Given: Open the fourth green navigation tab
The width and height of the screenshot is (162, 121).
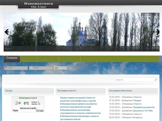Looking at the screenshot, I should pyautogui.click(x=70, y=59).
